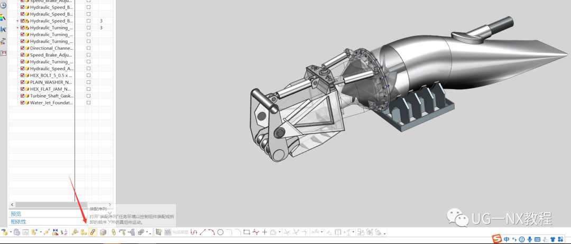Uncheck red checkbox for Turbine_Shaft_Gask... component
571x244 pixels.
tap(23, 96)
